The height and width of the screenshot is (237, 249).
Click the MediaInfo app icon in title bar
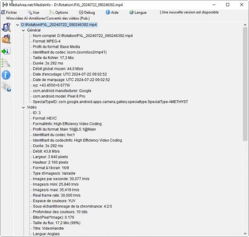[x=5, y=5]
